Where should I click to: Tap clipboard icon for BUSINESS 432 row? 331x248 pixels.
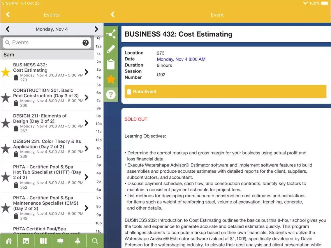pyautogui.click(x=16, y=77)
